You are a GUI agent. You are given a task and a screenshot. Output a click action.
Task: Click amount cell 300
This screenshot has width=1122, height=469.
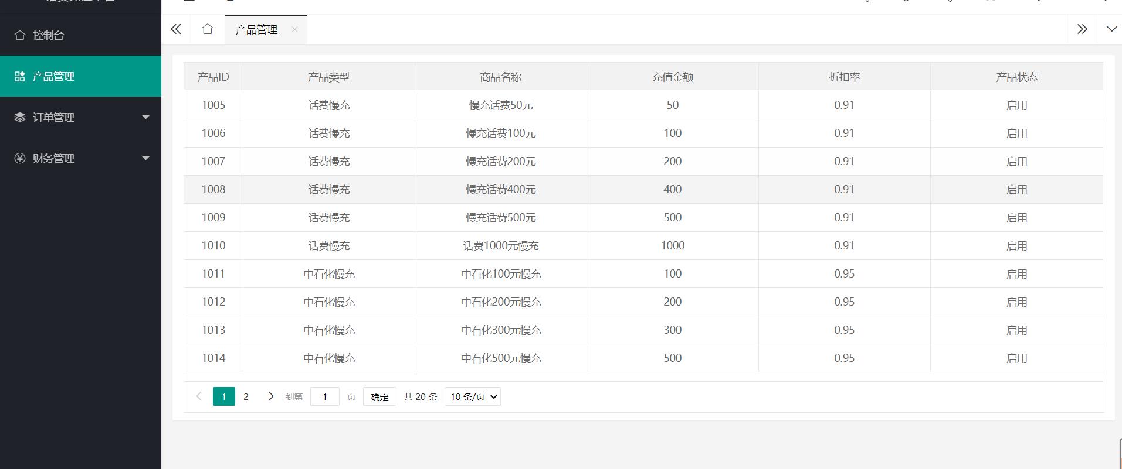(x=673, y=330)
